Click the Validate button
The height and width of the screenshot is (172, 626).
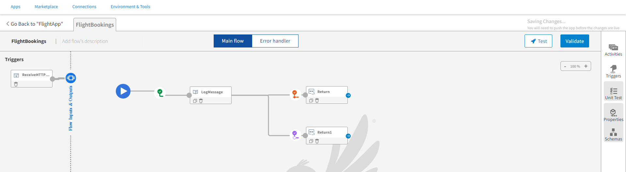(x=574, y=41)
